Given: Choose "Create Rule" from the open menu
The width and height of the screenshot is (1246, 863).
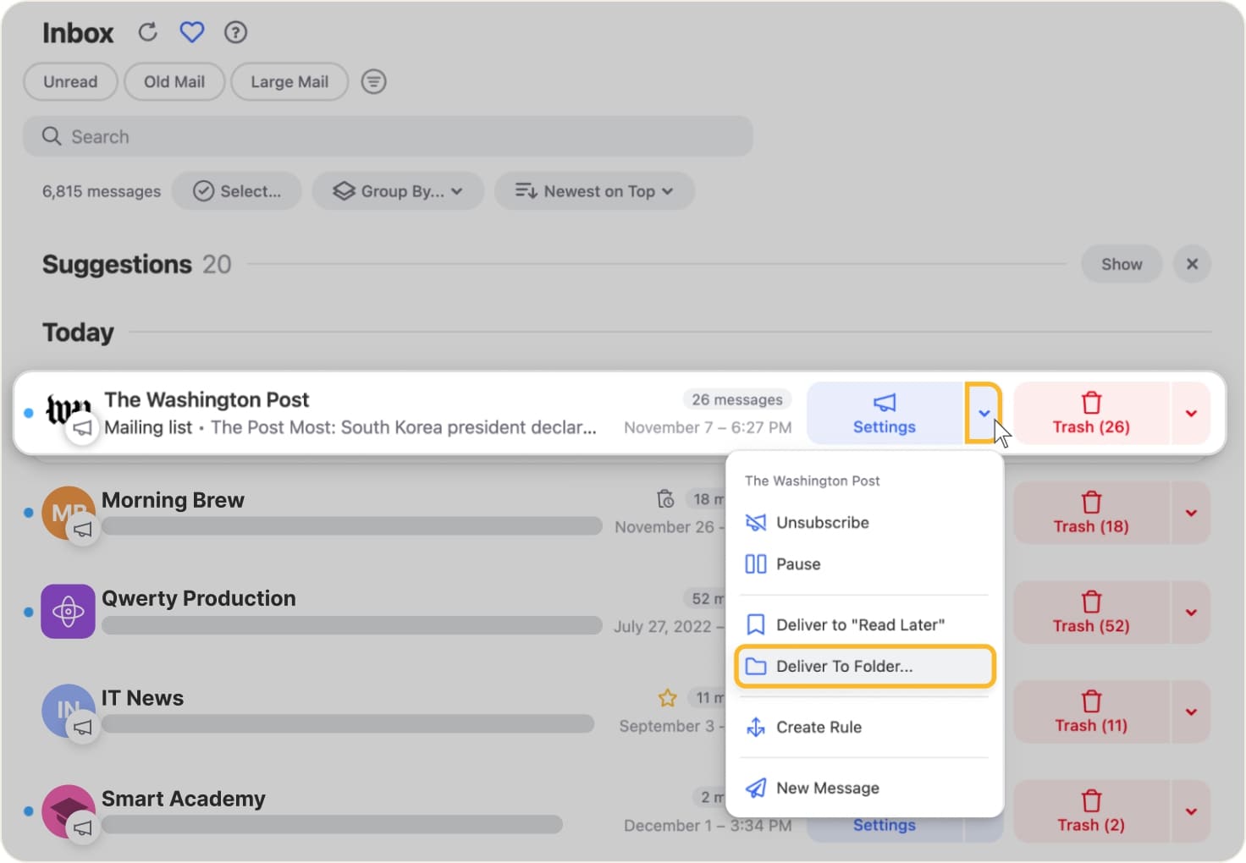Looking at the screenshot, I should coord(819,727).
